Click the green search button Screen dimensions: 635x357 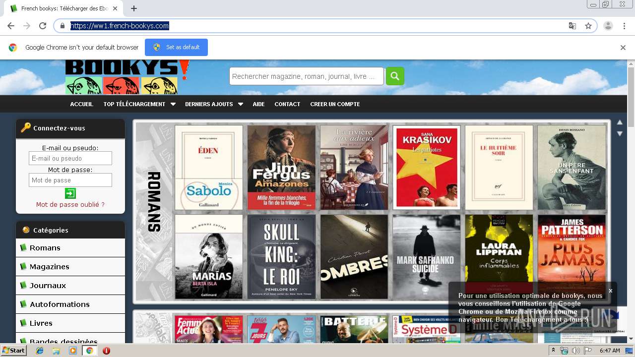coord(395,76)
